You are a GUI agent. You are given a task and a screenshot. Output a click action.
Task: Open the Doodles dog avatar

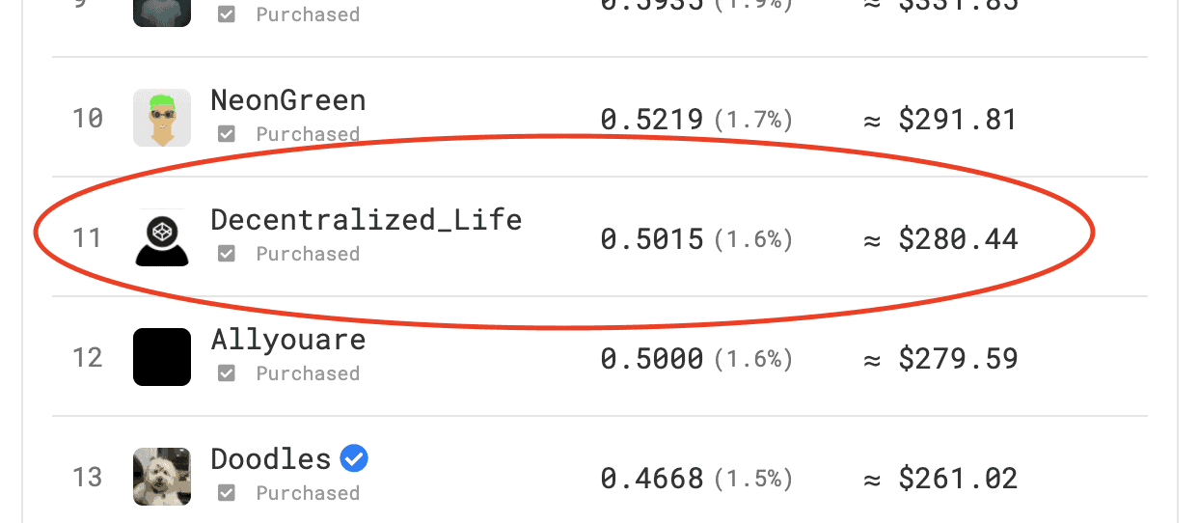click(x=162, y=477)
